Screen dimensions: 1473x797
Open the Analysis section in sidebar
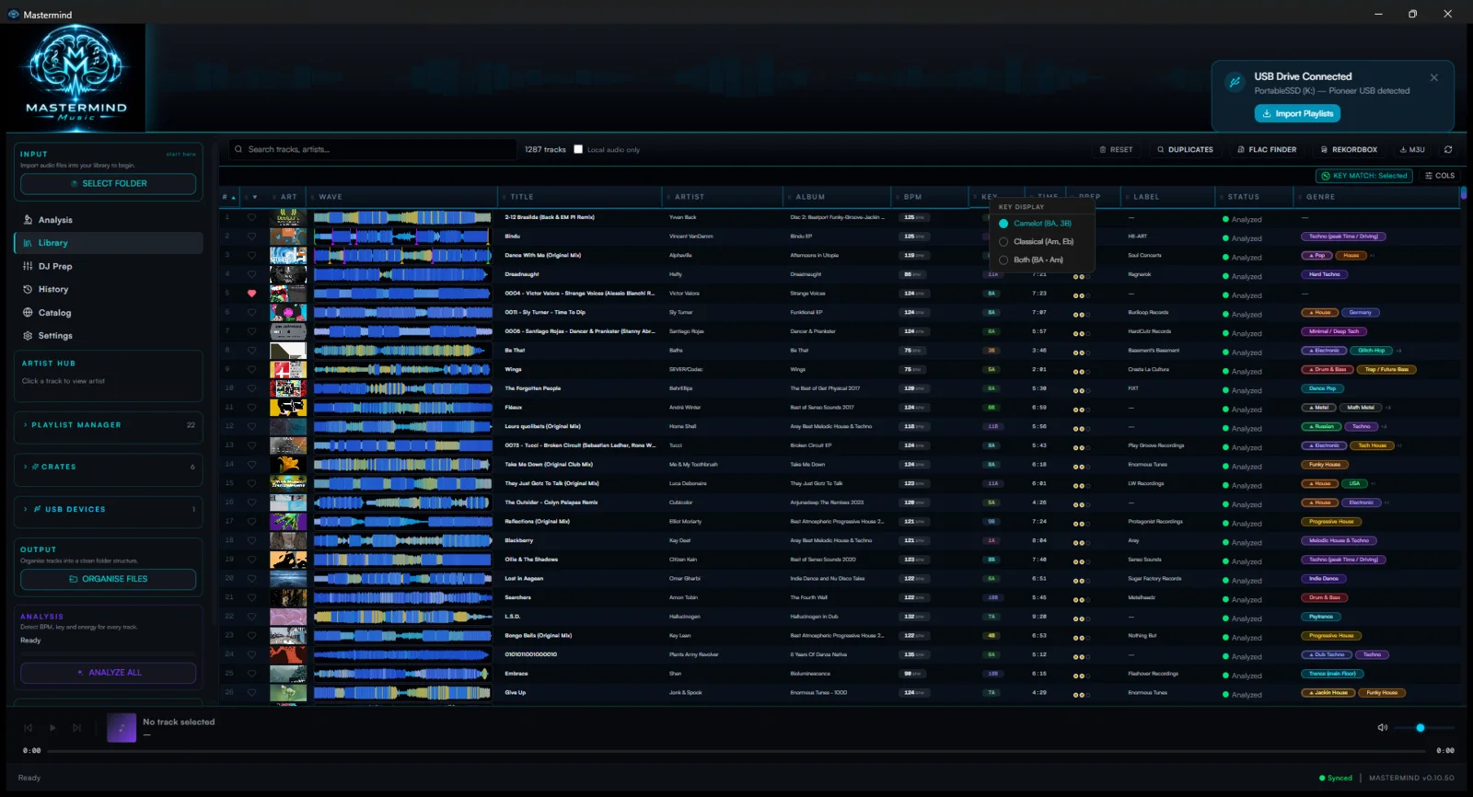(x=108, y=220)
